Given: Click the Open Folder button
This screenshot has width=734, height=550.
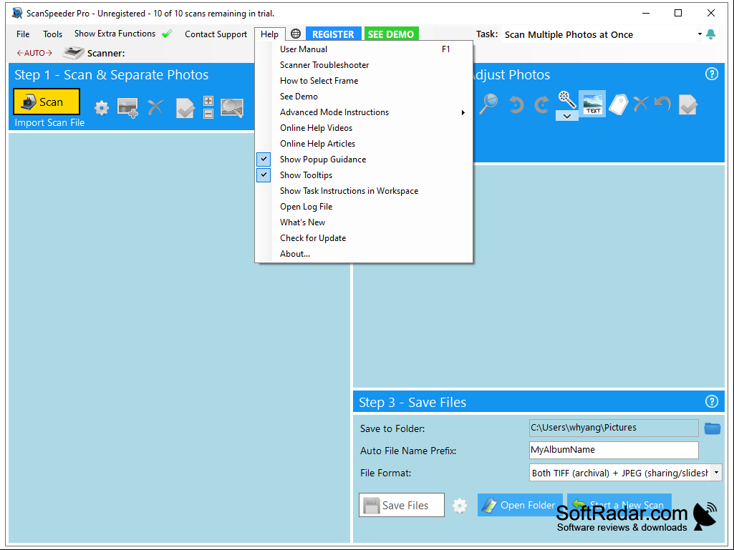Looking at the screenshot, I should 520,505.
